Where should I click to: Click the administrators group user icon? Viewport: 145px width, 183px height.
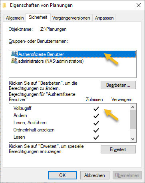click(14, 61)
